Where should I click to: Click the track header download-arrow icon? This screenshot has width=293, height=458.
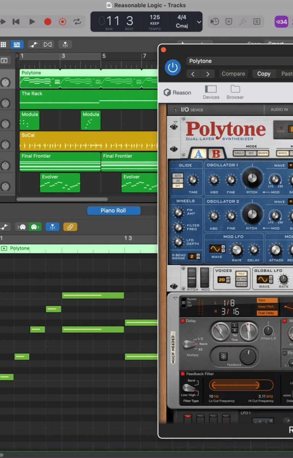point(4,60)
